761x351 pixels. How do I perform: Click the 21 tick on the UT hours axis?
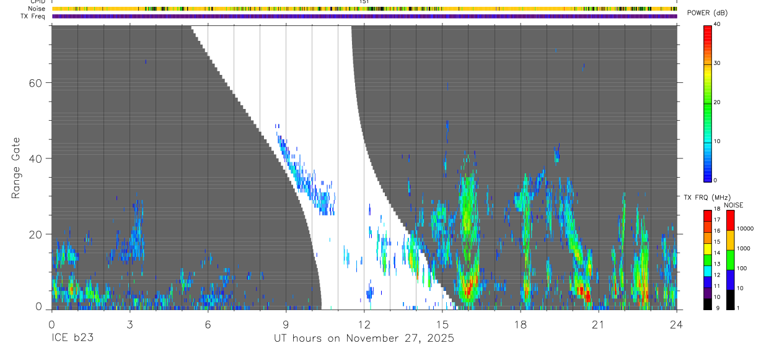coord(598,324)
